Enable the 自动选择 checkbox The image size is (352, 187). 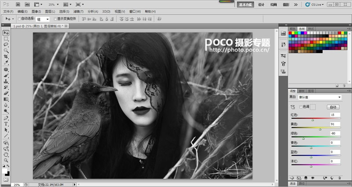[19, 19]
